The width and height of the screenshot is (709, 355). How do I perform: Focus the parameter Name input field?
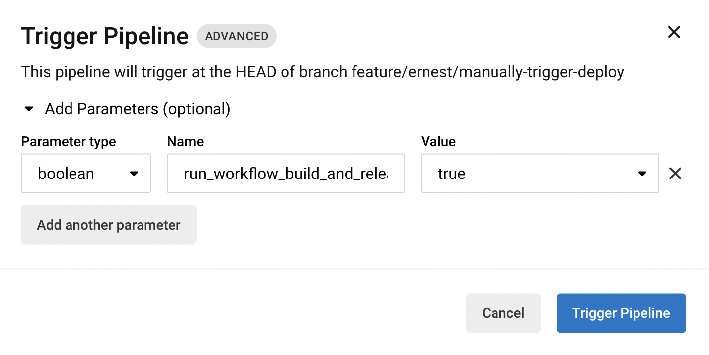point(286,173)
